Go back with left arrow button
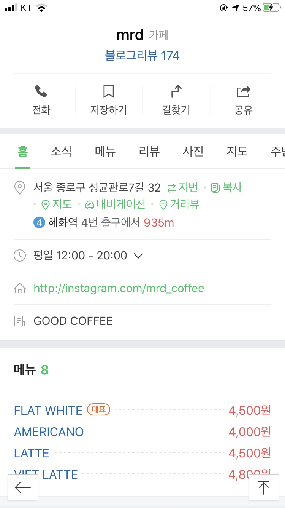The image size is (285, 508). 23,487
